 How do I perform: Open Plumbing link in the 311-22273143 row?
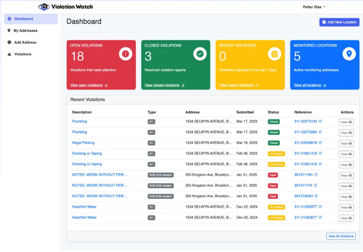pos(79,121)
